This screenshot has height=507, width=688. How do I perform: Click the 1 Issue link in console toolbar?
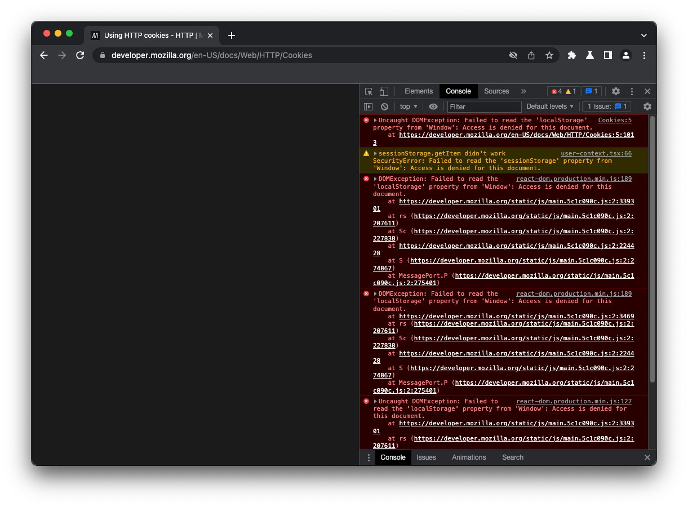[606, 106]
